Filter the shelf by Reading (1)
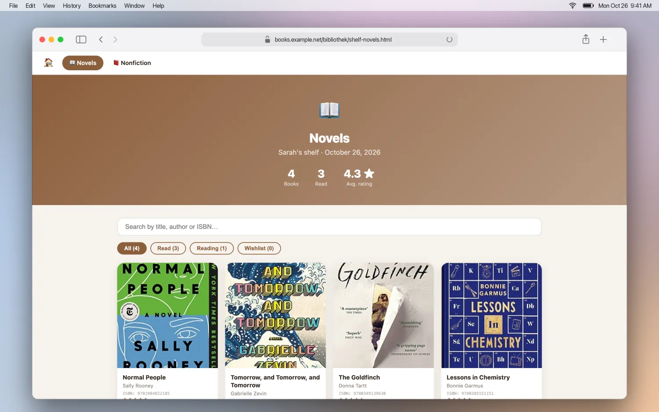Viewport: 659px width, 412px height. 212,248
